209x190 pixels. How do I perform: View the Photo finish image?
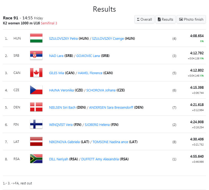pyautogui.click(x=191, y=19)
